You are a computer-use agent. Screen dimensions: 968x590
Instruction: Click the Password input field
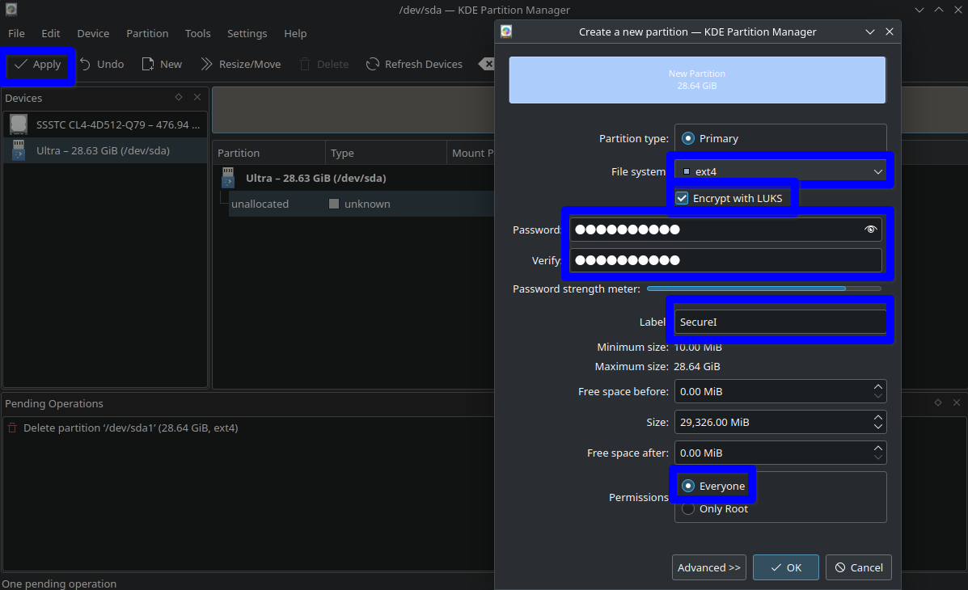coord(725,230)
